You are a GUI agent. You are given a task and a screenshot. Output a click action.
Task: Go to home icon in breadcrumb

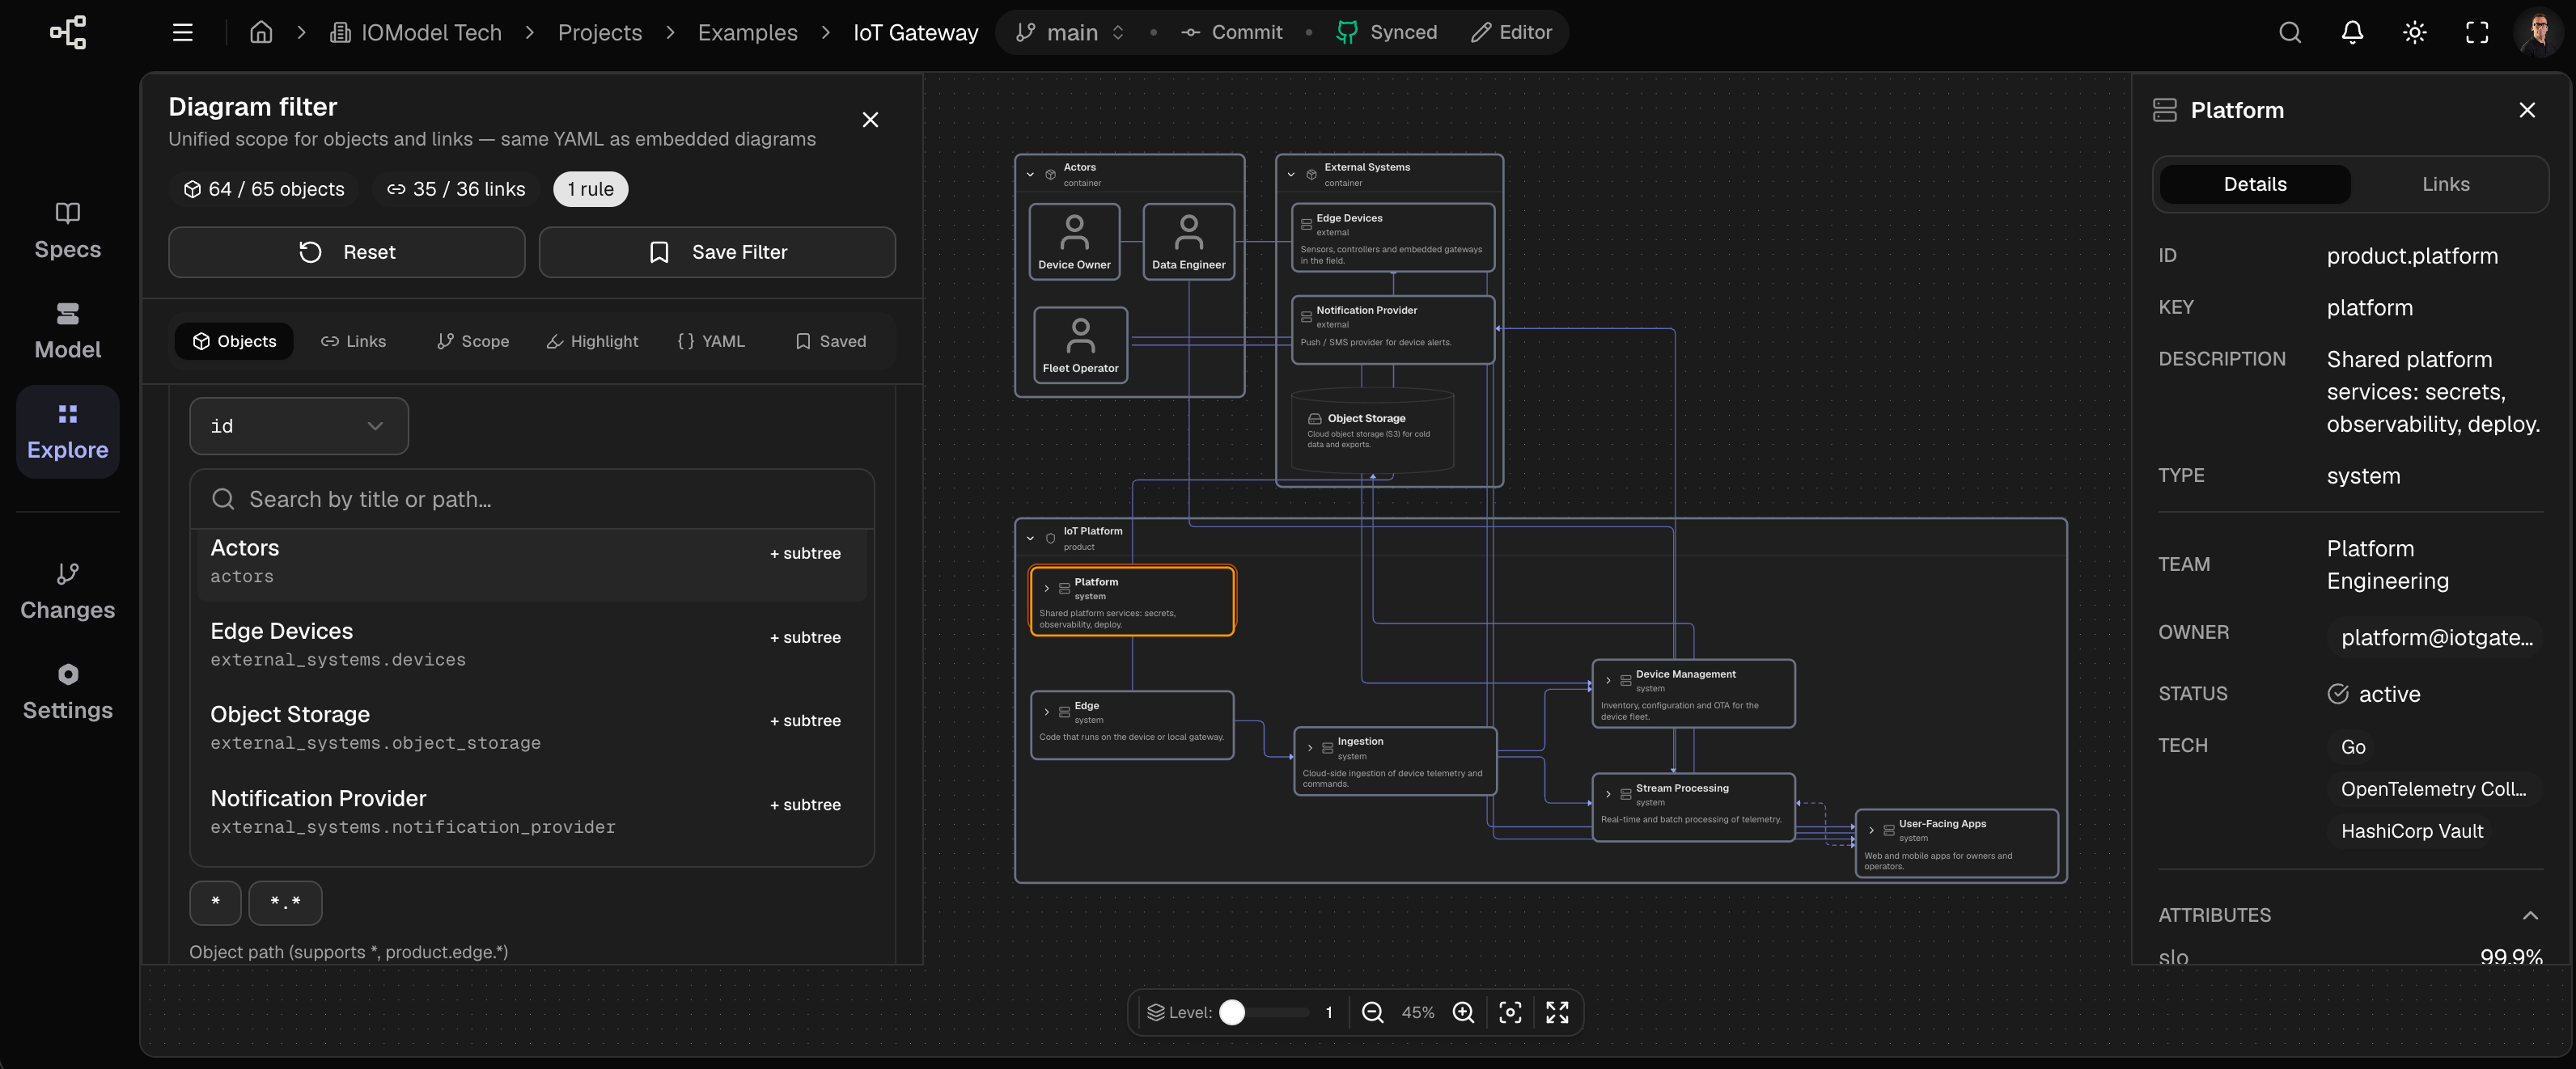[x=261, y=32]
